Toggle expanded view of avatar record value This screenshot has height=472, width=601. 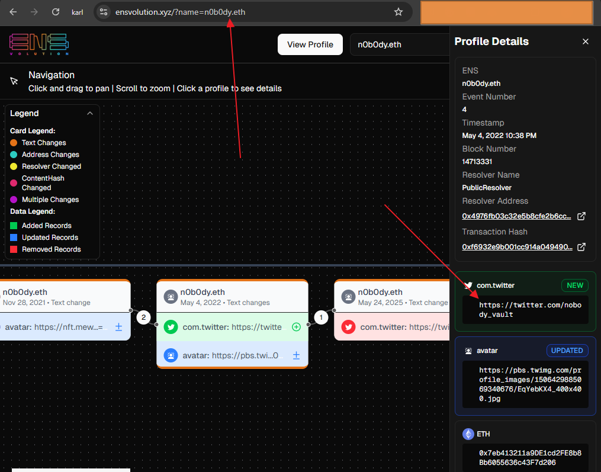(295, 355)
